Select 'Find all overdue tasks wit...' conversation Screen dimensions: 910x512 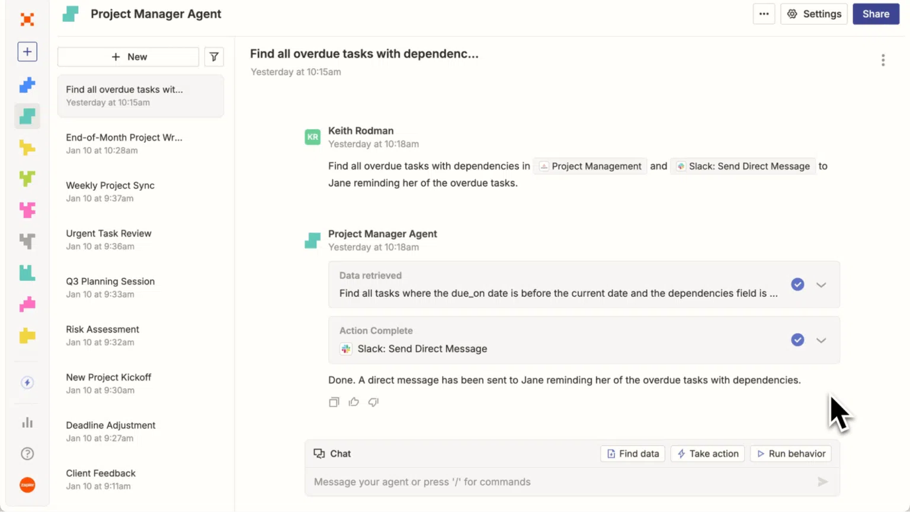(x=140, y=96)
